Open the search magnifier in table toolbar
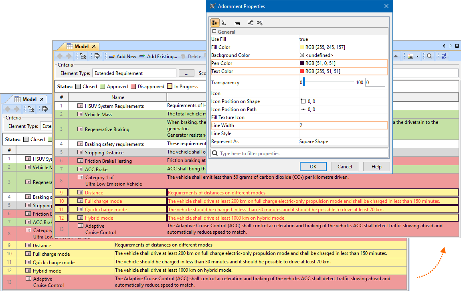 [429, 57]
